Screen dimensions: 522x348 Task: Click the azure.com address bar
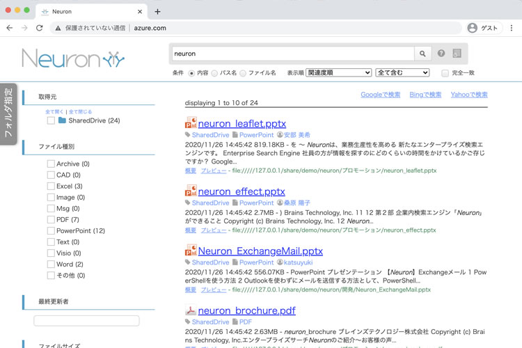coord(255,28)
